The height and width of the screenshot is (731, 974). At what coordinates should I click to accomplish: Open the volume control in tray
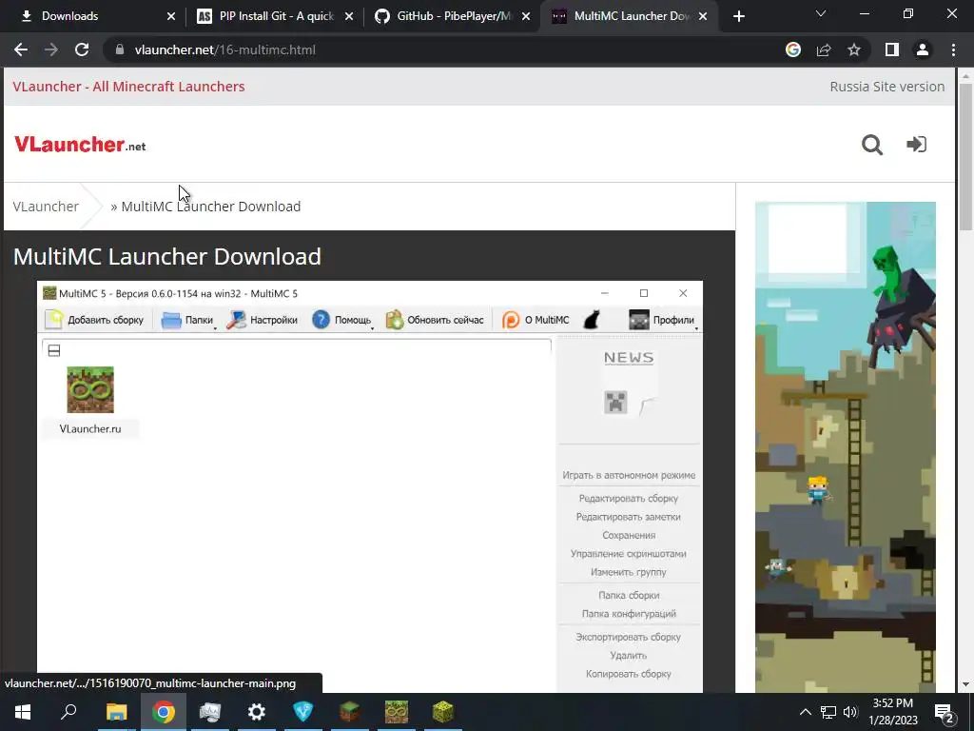click(850, 712)
